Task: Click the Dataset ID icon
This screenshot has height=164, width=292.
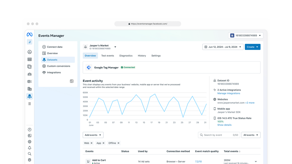Action: click(215, 80)
